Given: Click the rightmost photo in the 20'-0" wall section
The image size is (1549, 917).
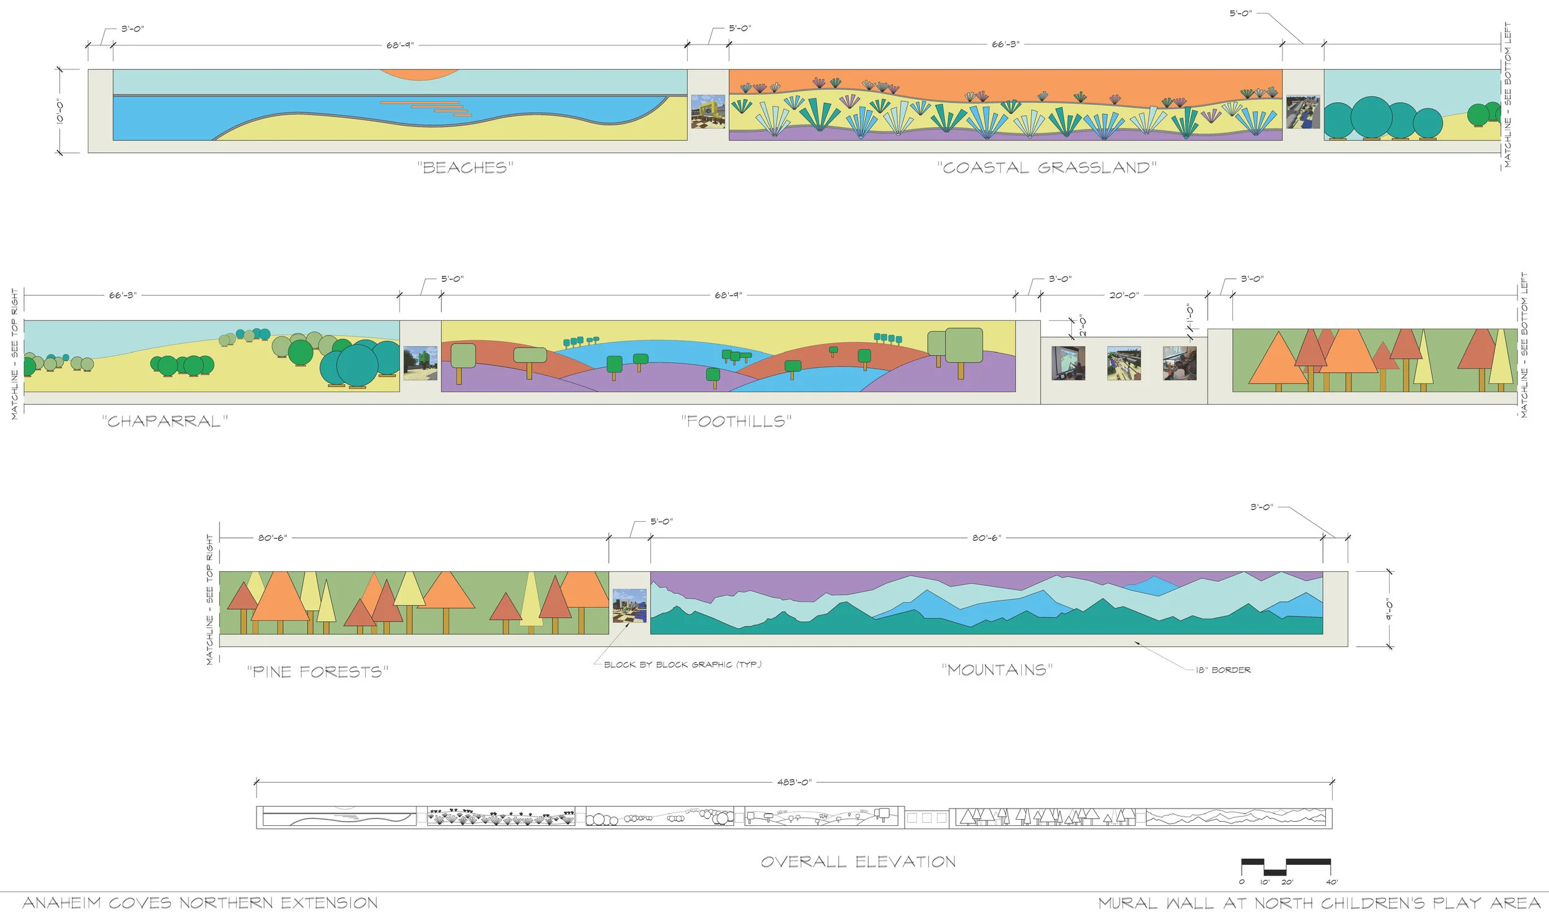Looking at the screenshot, I should (x=1180, y=363).
